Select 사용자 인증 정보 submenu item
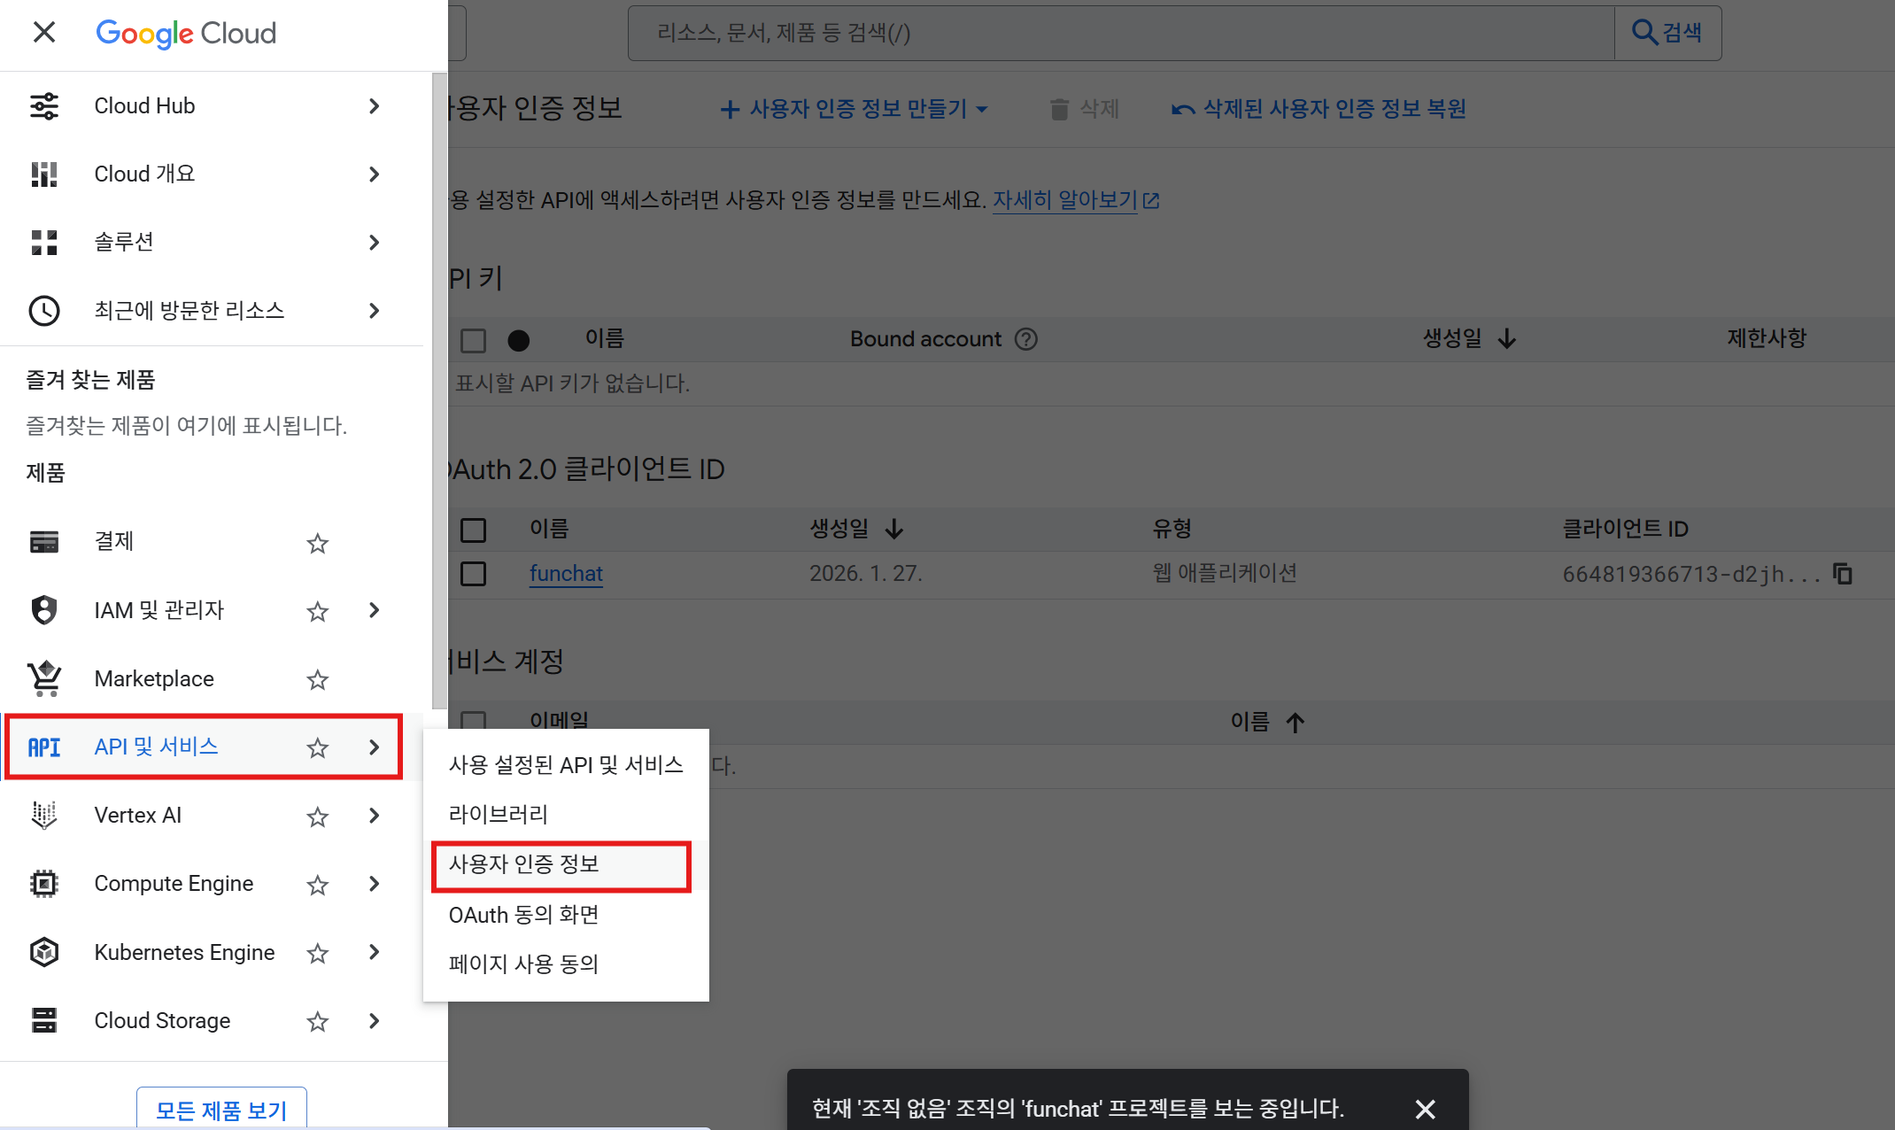Viewport: 1895px width, 1130px height. pyautogui.click(x=524, y=864)
